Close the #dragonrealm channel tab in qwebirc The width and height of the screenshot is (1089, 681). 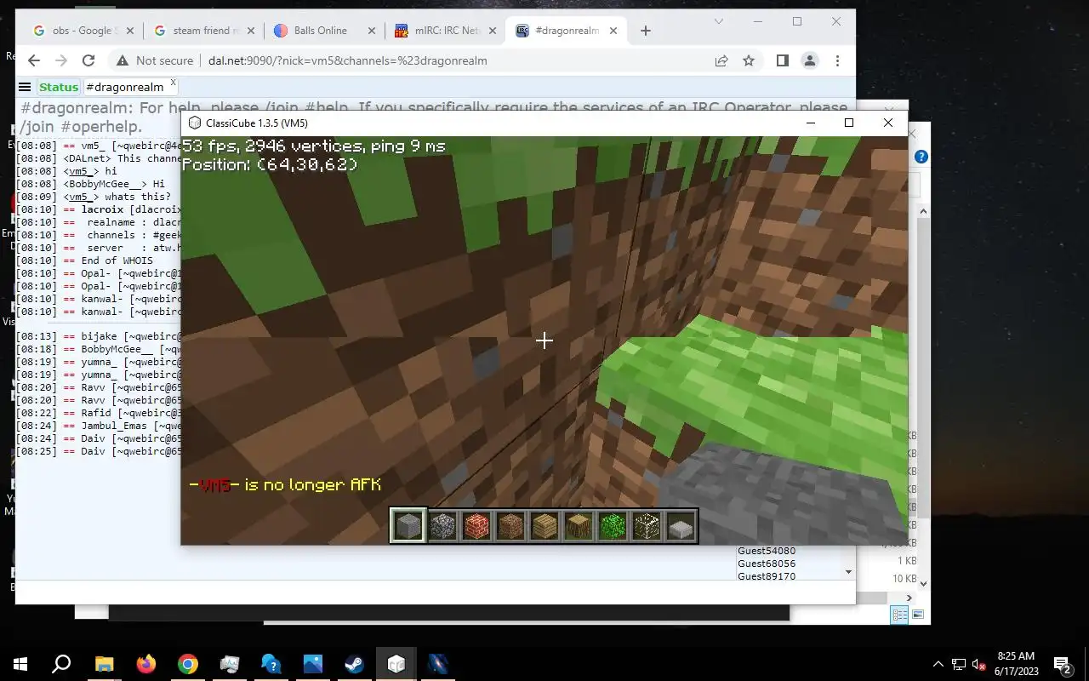[x=174, y=83]
